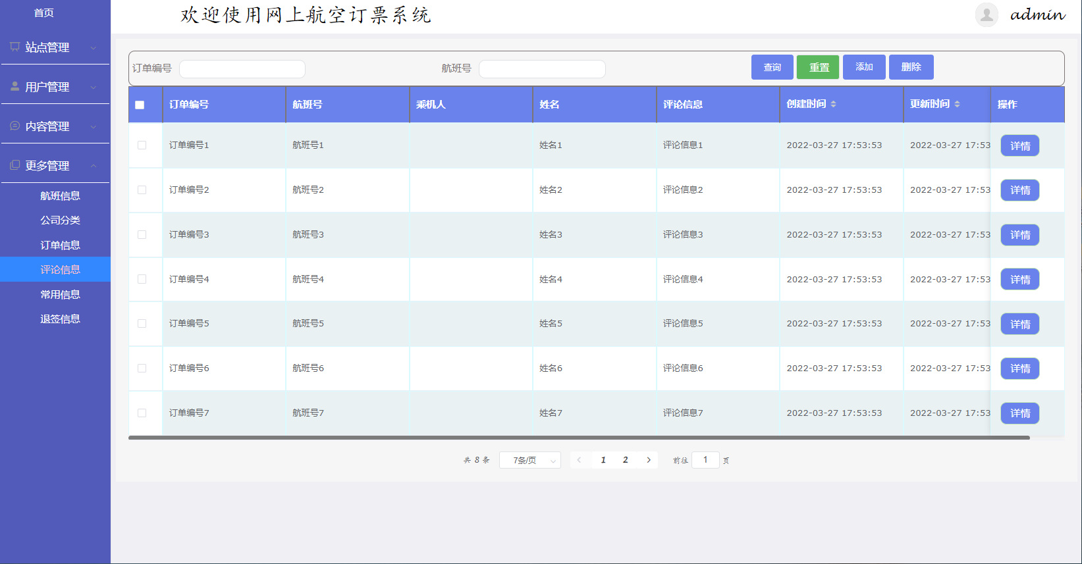This screenshot has width=1082, height=564.
Task: Click the 内容管理 chat bubble icon
Action: tap(14, 126)
